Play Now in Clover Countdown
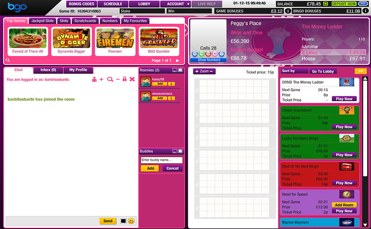Viewport: 371px width, 229px height. pyautogui.click(x=344, y=127)
